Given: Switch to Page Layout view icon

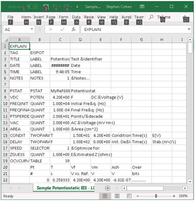Looking at the screenshot, I should coord(117,196).
